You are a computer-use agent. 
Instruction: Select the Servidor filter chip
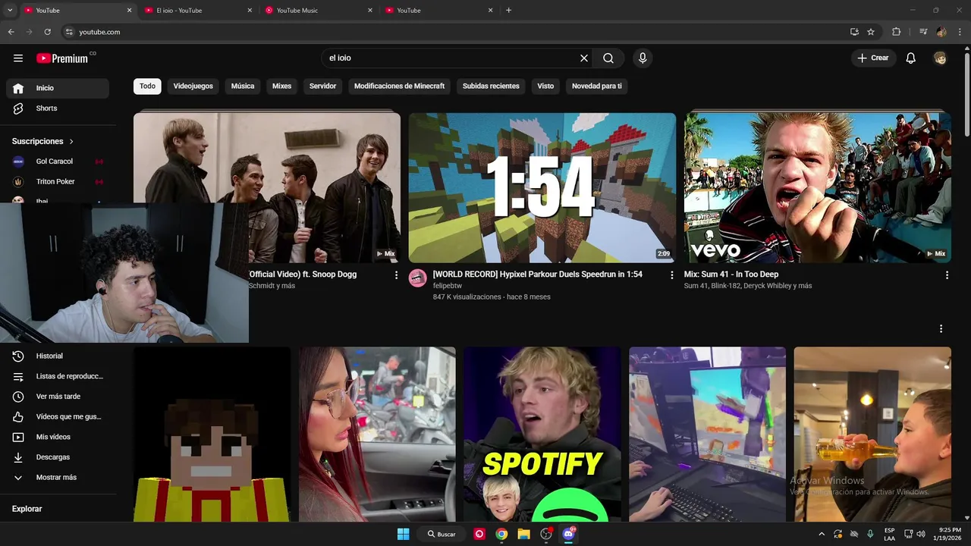coord(322,86)
